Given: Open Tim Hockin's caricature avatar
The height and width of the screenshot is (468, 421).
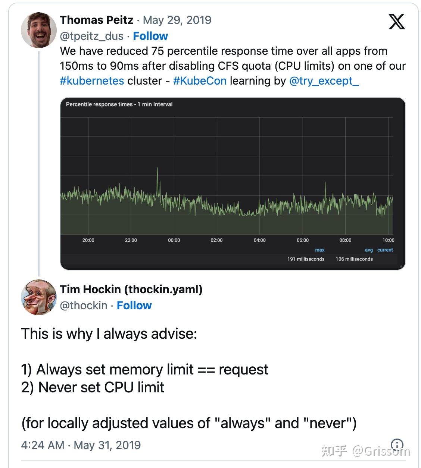Looking at the screenshot, I should pos(39,297).
